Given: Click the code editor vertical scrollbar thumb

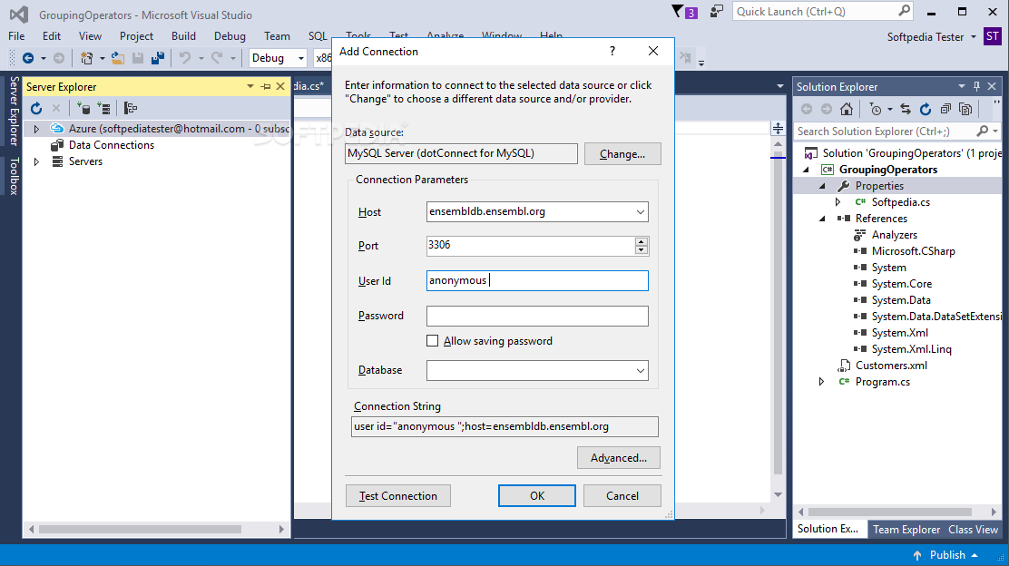Looking at the screenshot, I should pos(778,315).
